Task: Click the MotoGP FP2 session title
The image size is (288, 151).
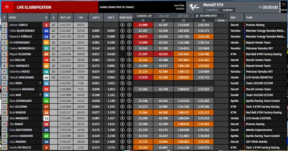Action: pos(213,5)
